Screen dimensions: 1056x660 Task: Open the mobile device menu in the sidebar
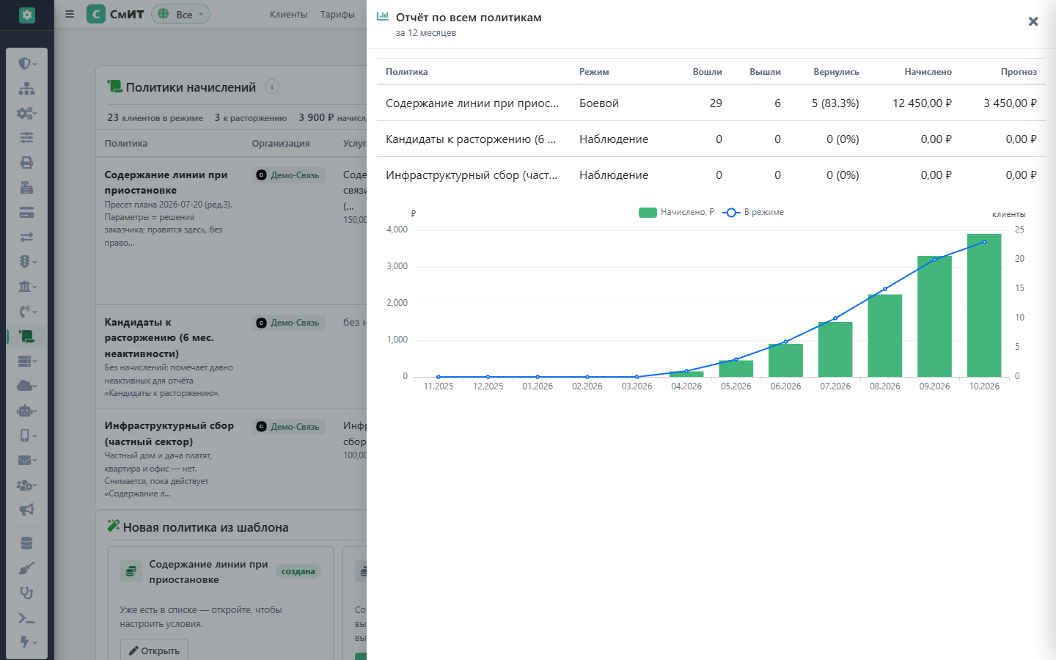(x=27, y=436)
